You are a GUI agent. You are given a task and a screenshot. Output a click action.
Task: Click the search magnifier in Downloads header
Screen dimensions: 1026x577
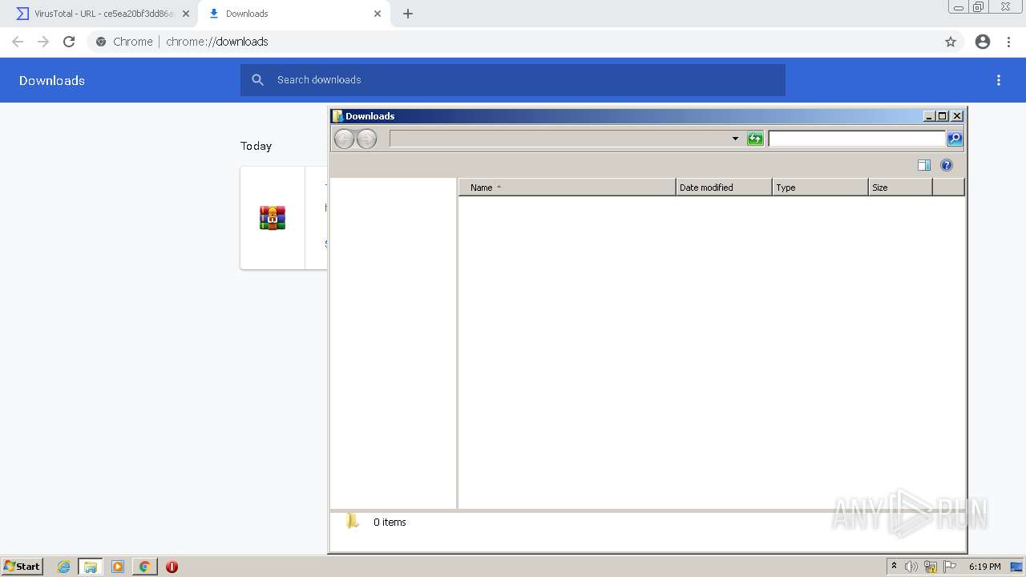[257, 80]
